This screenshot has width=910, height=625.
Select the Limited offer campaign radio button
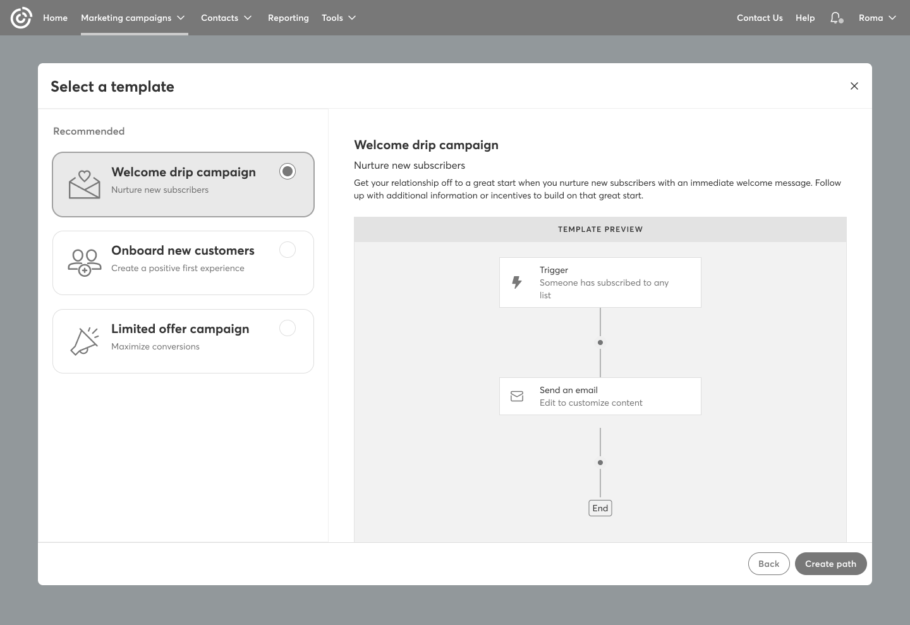pyautogui.click(x=288, y=328)
